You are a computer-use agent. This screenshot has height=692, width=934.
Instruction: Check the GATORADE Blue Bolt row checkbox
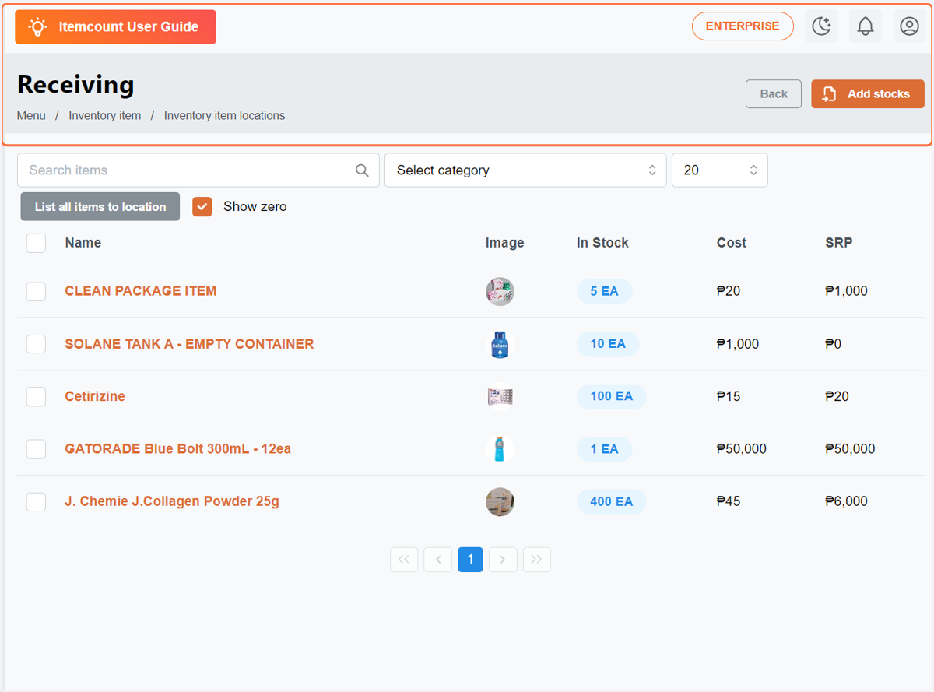(x=36, y=449)
